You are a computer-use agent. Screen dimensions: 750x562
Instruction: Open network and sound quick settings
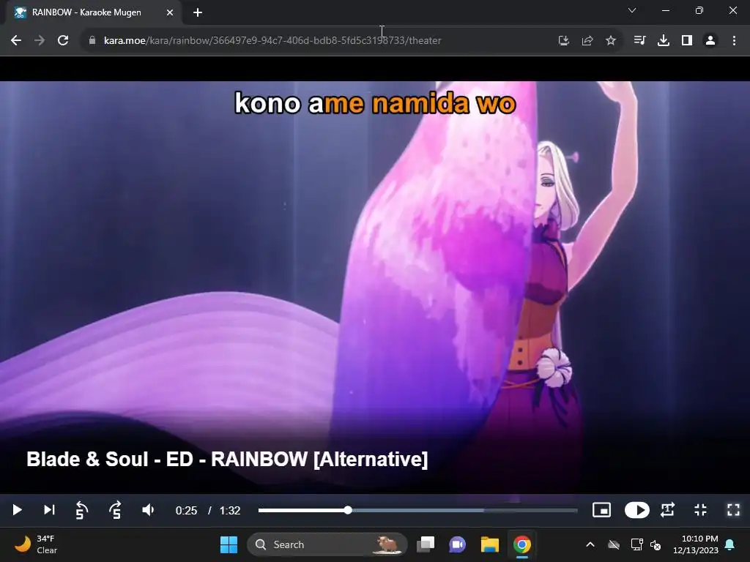(x=646, y=544)
